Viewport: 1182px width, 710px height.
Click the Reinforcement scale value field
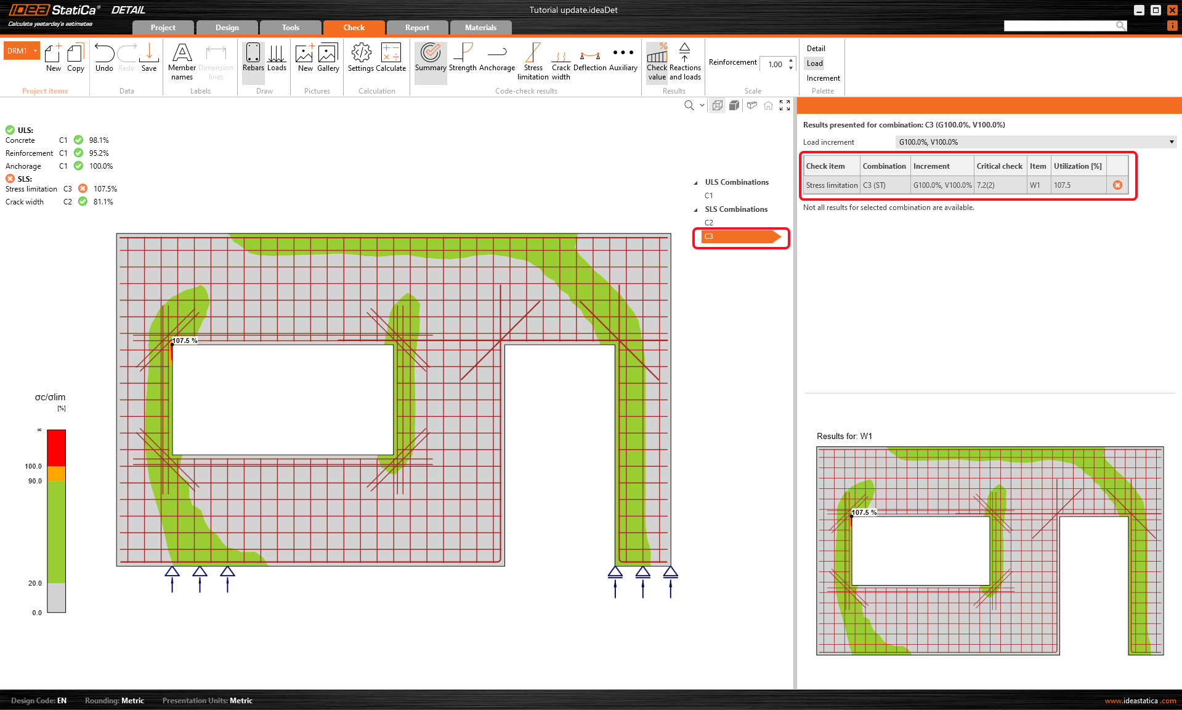tap(775, 64)
